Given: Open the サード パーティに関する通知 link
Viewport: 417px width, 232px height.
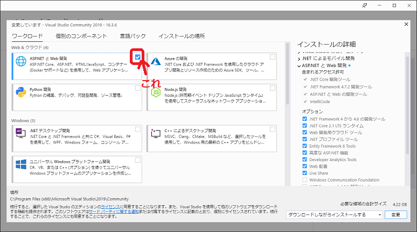Looking at the screenshot, I should click(114, 212).
